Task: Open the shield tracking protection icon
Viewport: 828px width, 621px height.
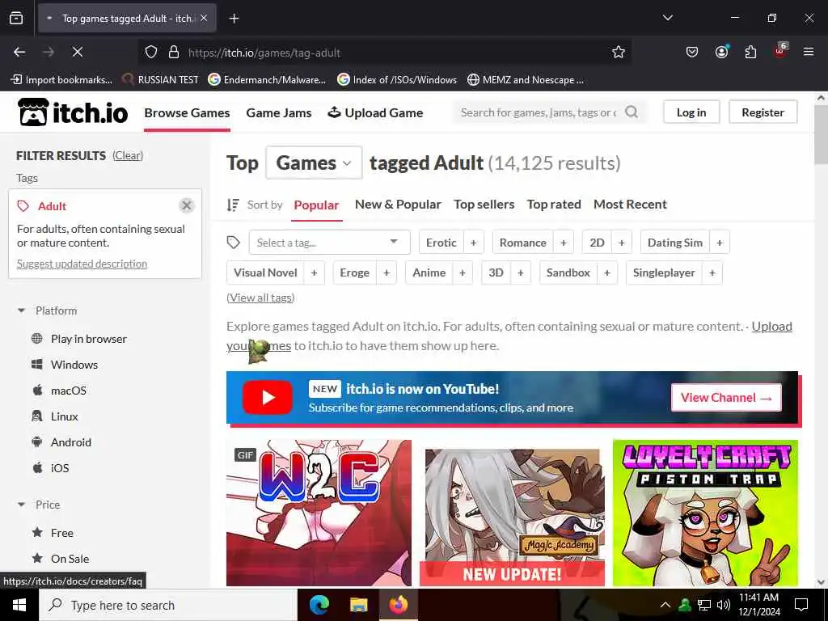Action: pyautogui.click(x=151, y=52)
